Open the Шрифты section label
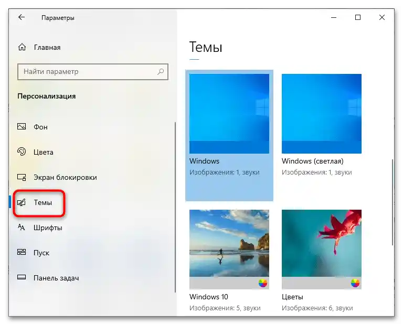The width and height of the screenshot is (403, 325). click(48, 227)
